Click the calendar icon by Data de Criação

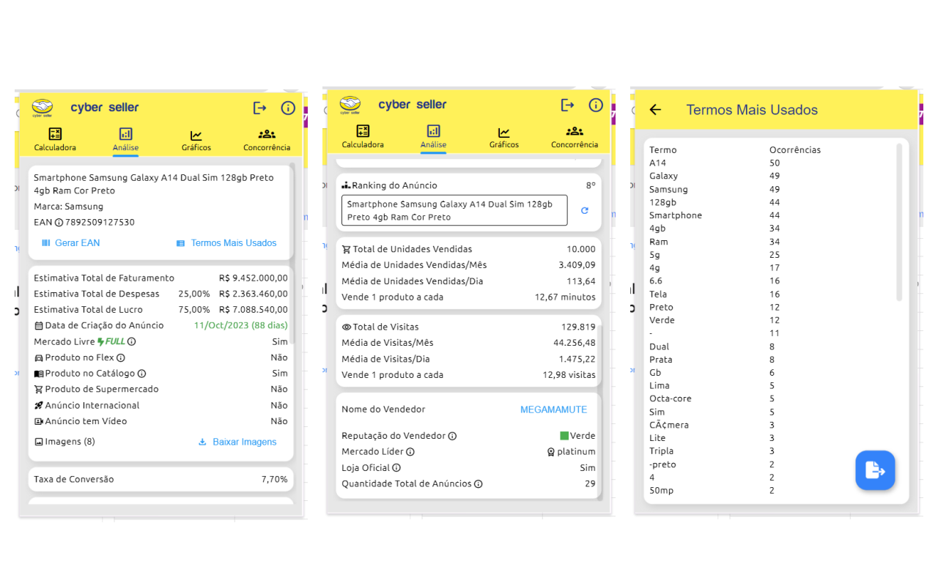[x=39, y=326]
